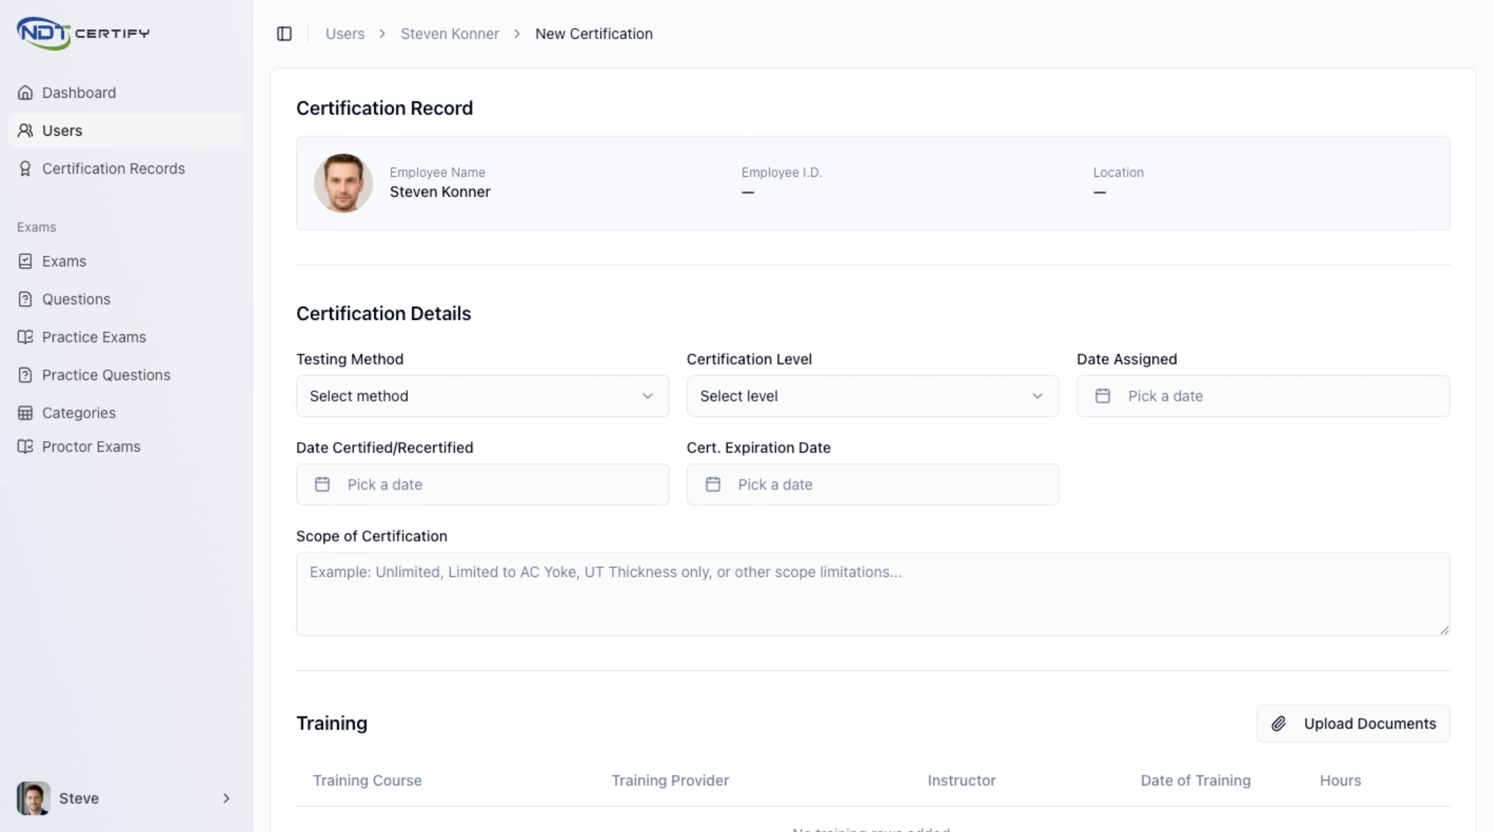Click the Upload Documents button
This screenshot has height=832, width=1493.
click(x=1353, y=723)
